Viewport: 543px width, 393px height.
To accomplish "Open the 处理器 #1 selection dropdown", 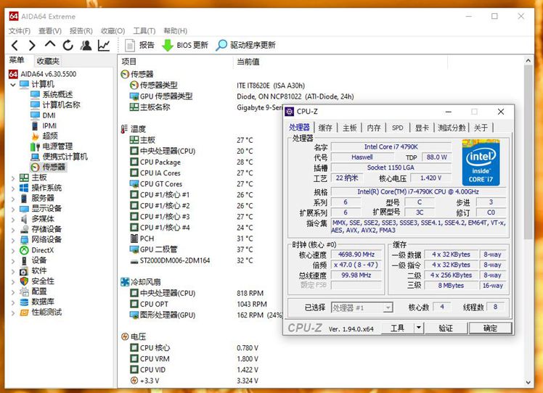I will [x=362, y=307].
